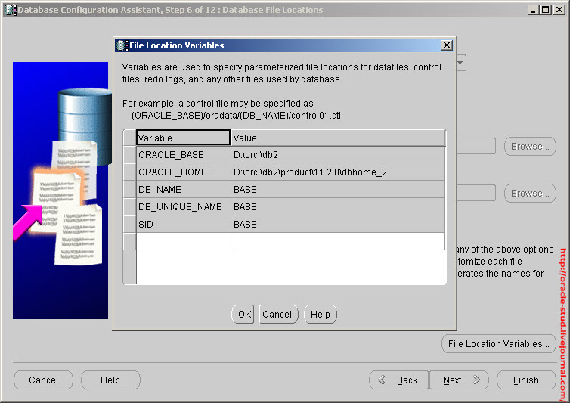Click Help in File Location Variables dialog

[321, 314]
